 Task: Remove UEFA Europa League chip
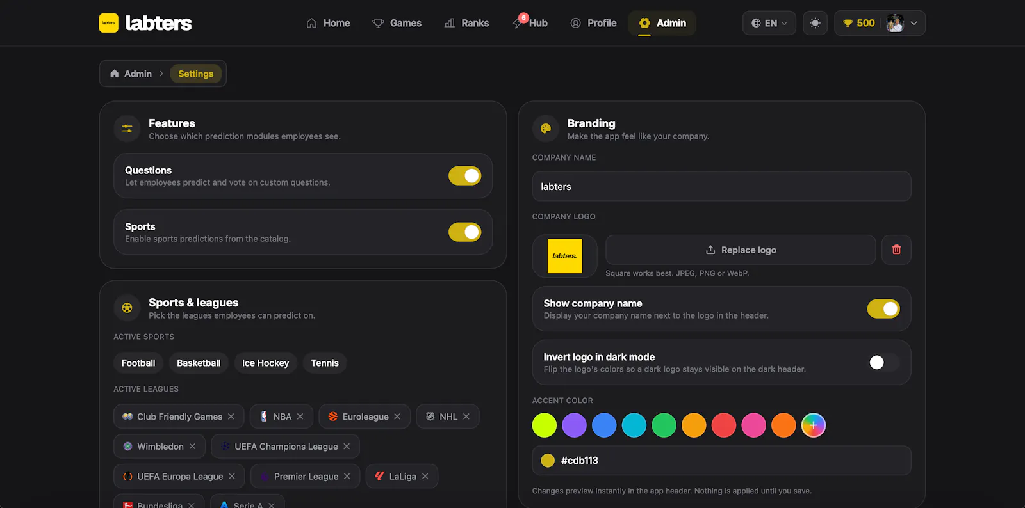pos(232,477)
